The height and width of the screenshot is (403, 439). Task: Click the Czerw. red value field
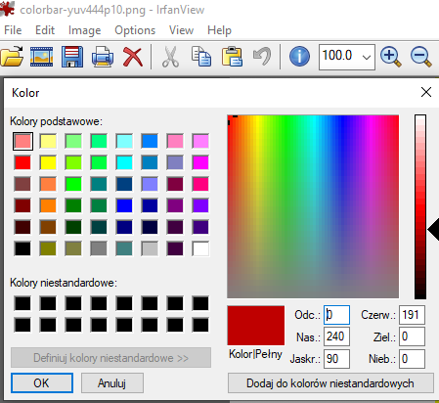pos(412,315)
